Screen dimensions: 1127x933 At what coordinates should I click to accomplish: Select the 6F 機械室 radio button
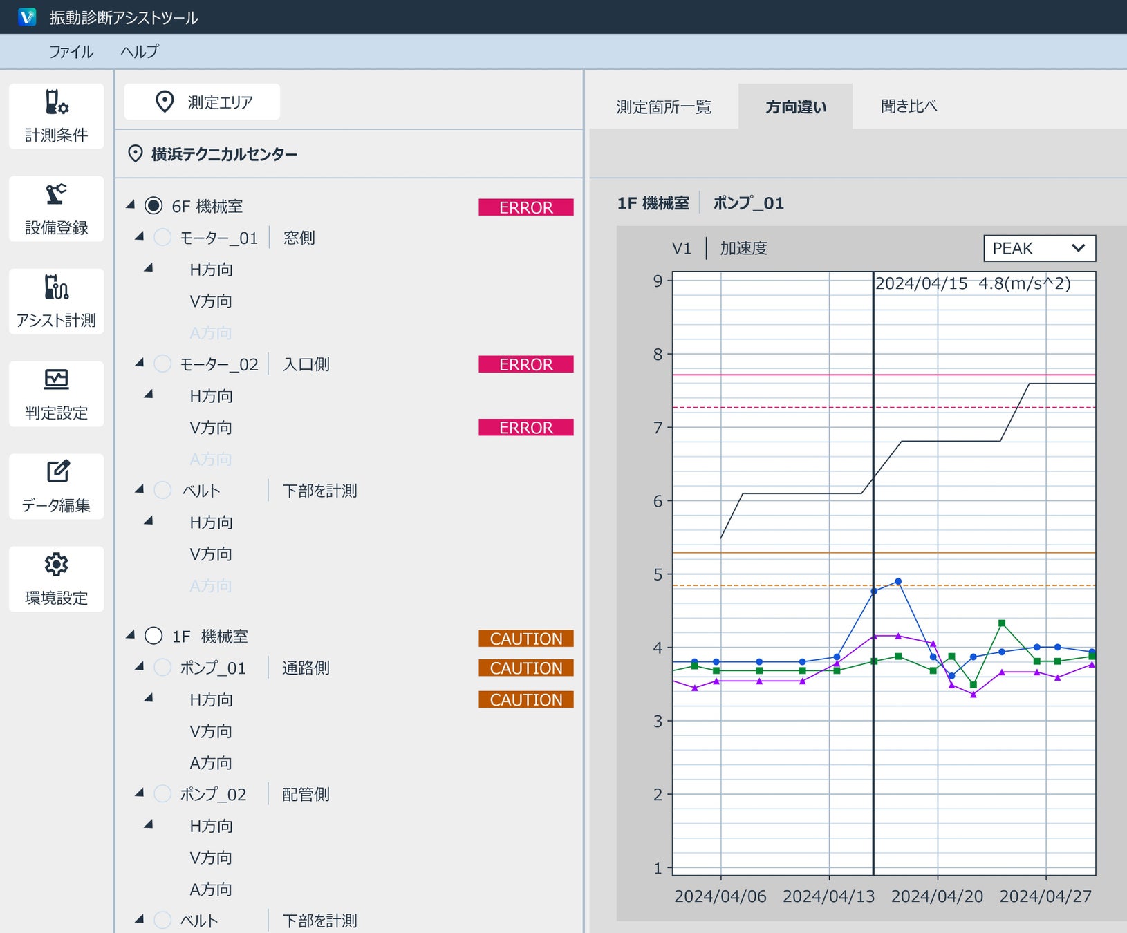(x=153, y=206)
